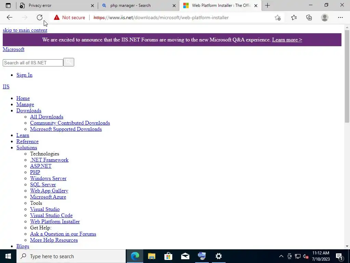
Task: Click the taskbar Type here to search box
Action: [71, 256]
